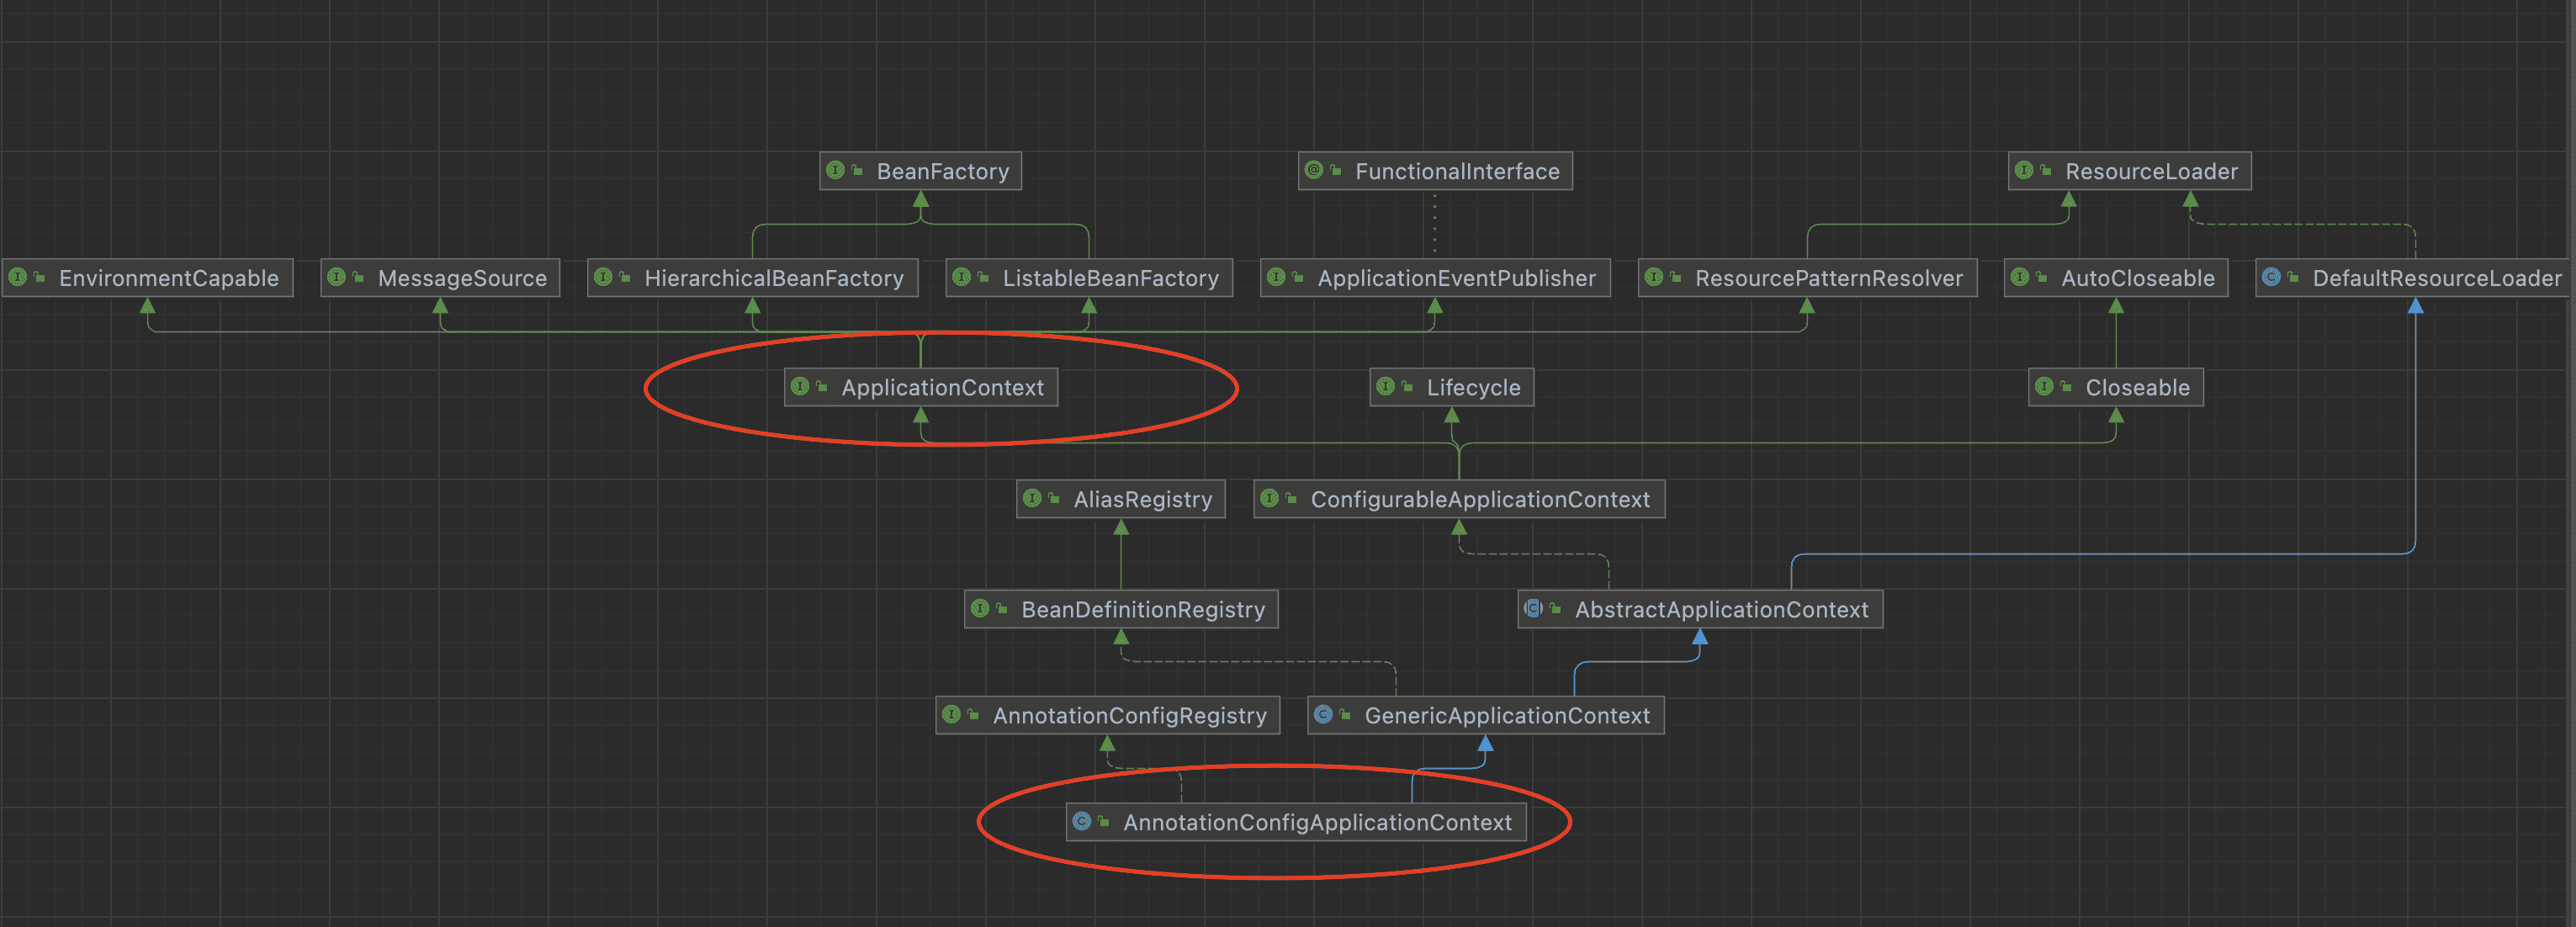
Task: Click the interface icon on AliasRegistry
Action: pyautogui.click(x=1033, y=499)
